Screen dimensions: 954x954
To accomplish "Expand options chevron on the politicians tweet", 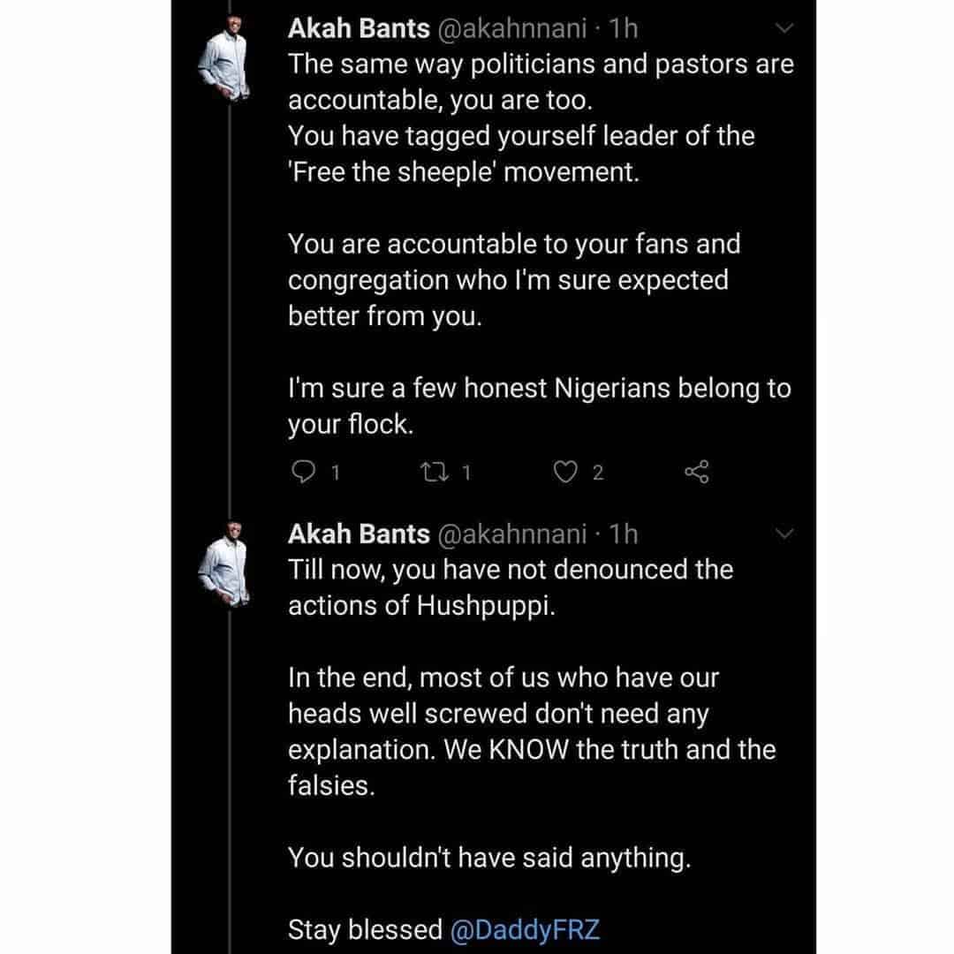I will click(784, 30).
